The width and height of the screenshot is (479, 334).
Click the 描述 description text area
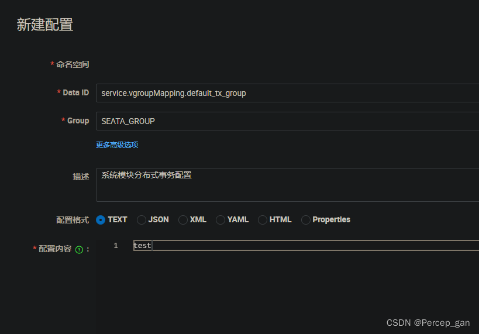[288, 185]
